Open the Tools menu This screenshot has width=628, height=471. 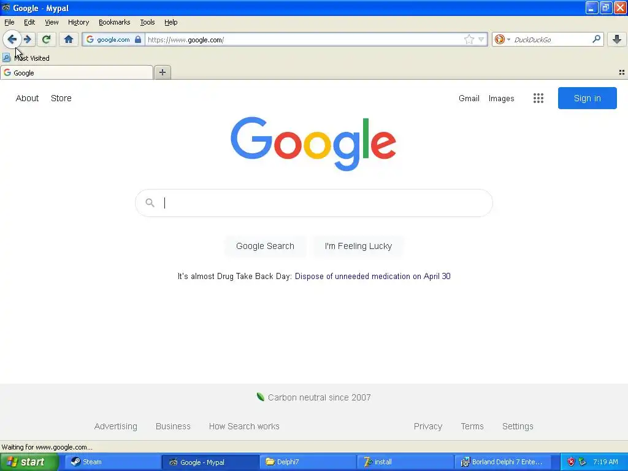147,22
